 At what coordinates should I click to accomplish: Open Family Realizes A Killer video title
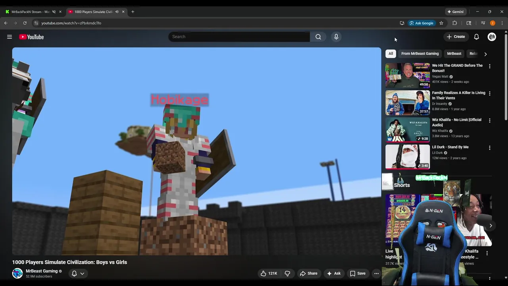click(458, 95)
